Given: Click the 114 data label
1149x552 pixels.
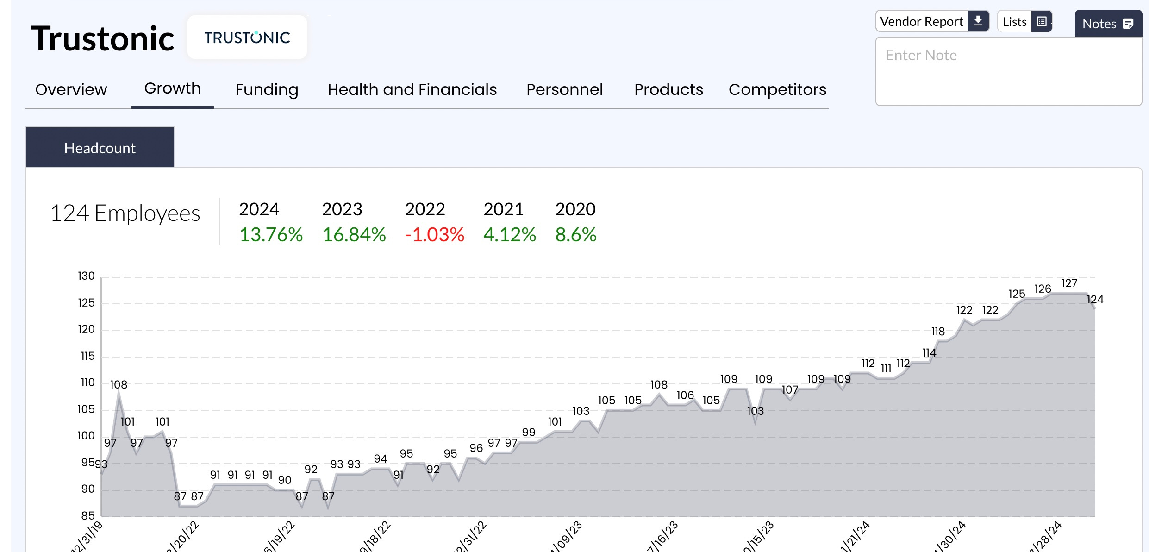Looking at the screenshot, I should (x=930, y=352).
